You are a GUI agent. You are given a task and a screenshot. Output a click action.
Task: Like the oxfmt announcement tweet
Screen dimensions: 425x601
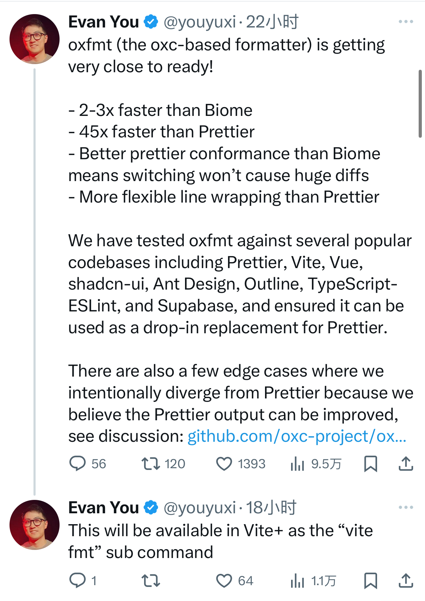(x=224, y=464)
